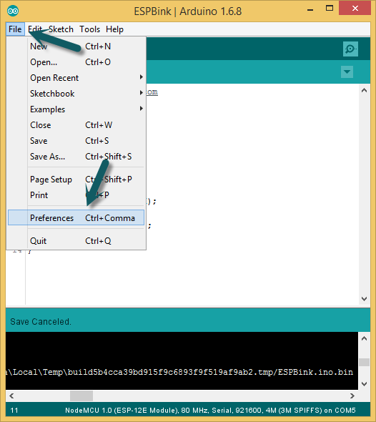Viewport: 376px width, 422px height.
Task: Click editor scrollbar down arrow
Action: coord(364,299)
